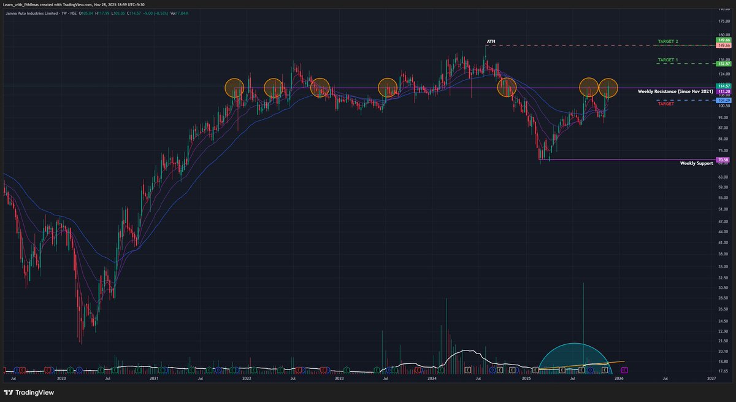736x402 pixels.
Task: Select the ATH text label
Action: [x=491, y=42]
